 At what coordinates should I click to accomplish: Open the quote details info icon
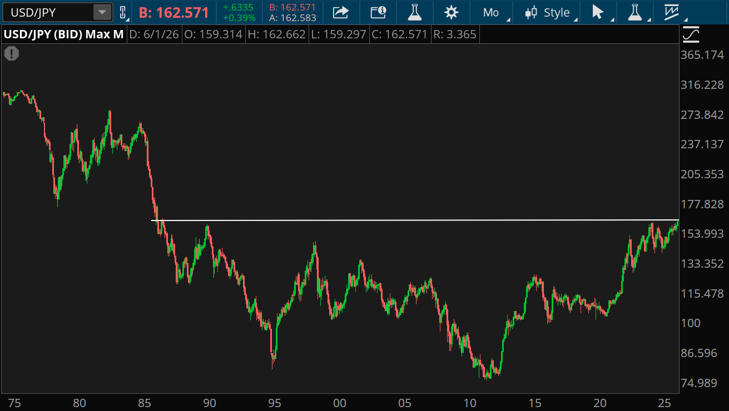[378, 12]
